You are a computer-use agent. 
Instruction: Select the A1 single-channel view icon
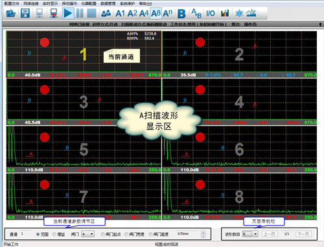pos(120,14)
